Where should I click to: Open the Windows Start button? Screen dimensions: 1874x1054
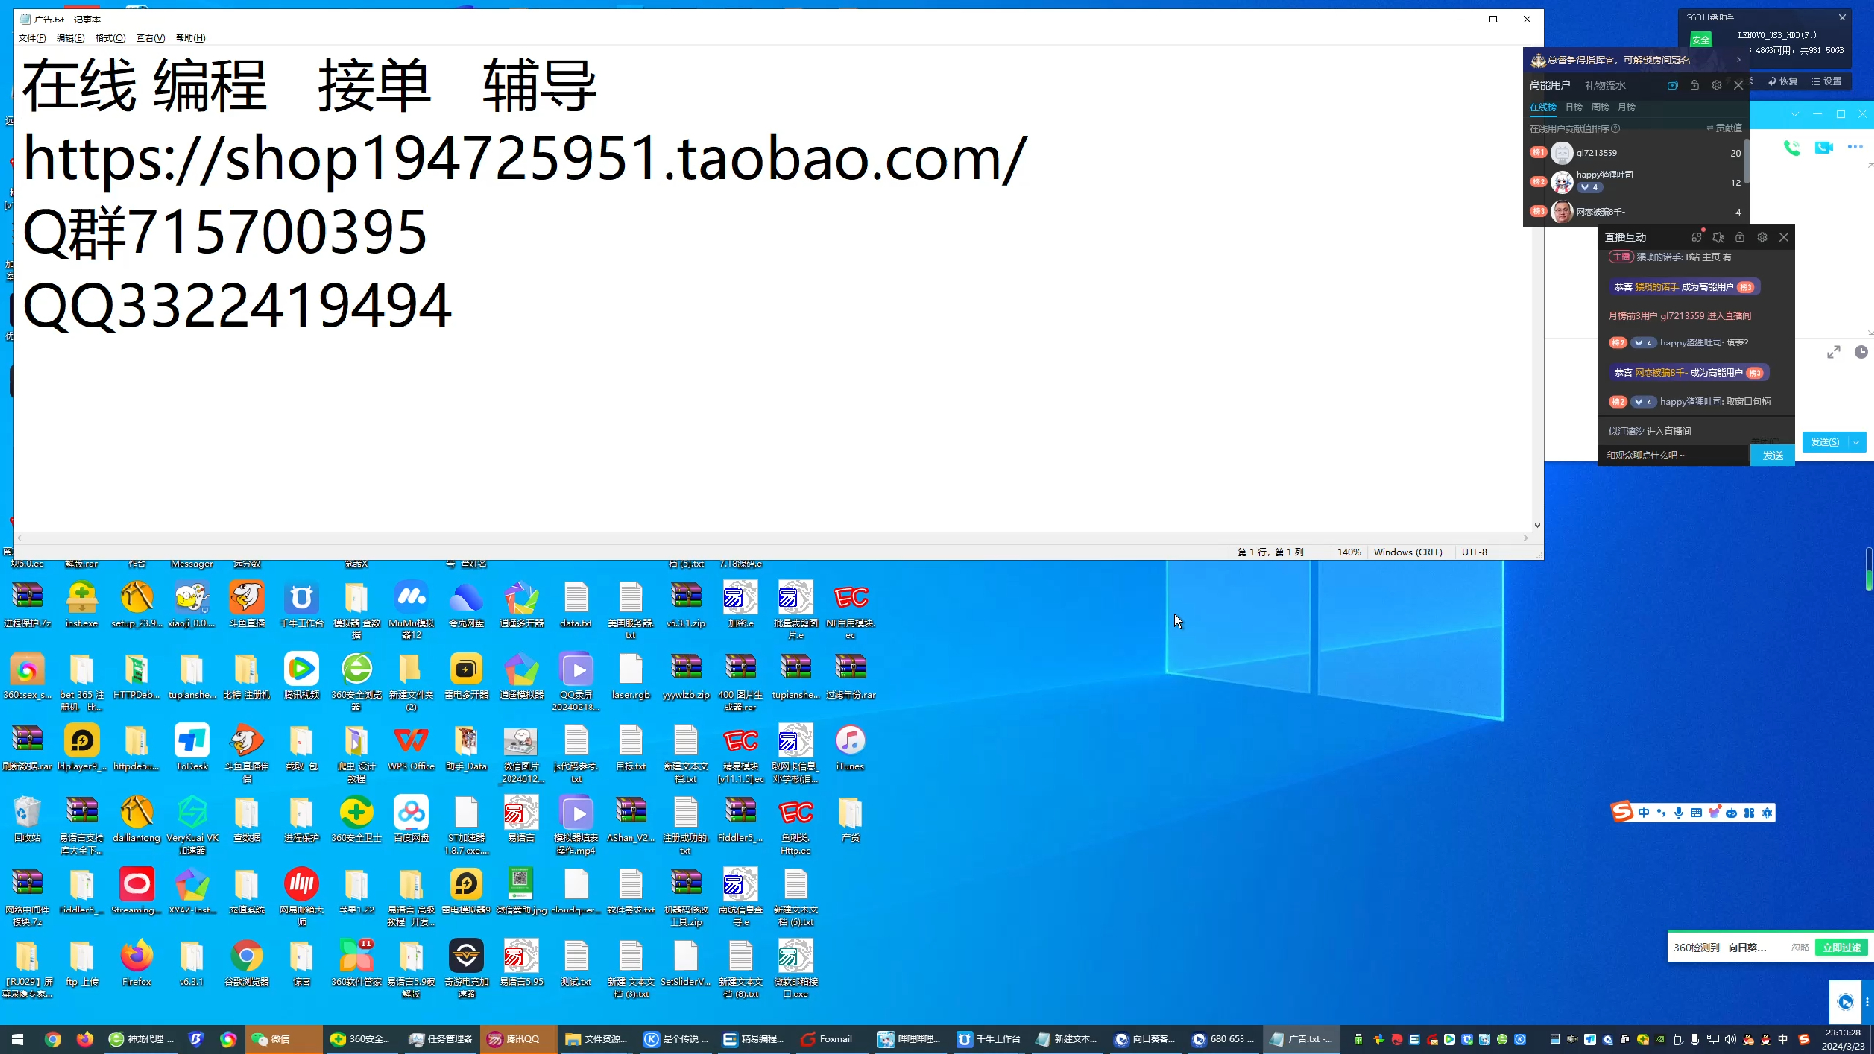[17, 1039]
